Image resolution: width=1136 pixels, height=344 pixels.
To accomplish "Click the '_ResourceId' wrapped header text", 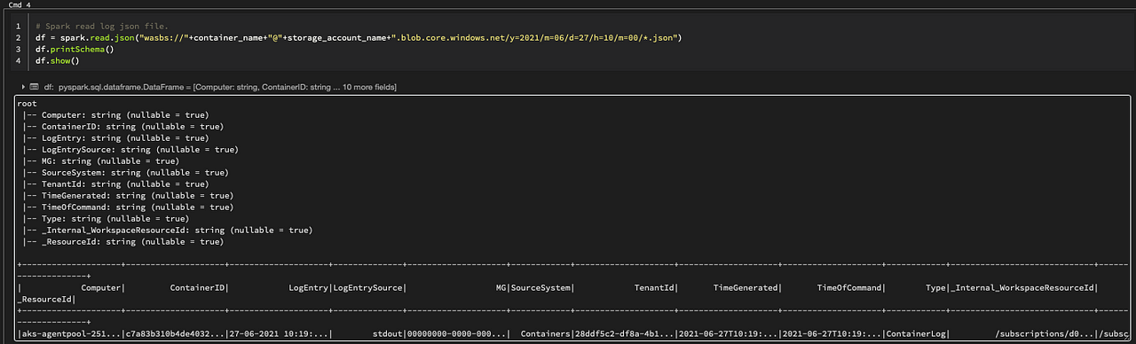I will 45,300.
